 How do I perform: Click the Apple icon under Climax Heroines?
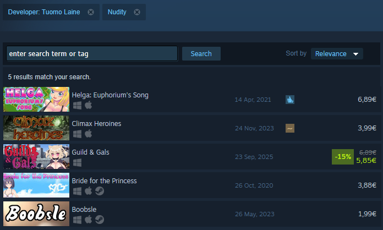point(89,134)
